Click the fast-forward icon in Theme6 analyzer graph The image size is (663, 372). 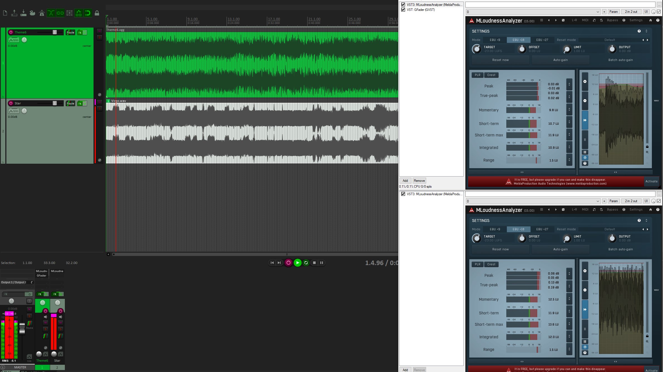(585, 120)
